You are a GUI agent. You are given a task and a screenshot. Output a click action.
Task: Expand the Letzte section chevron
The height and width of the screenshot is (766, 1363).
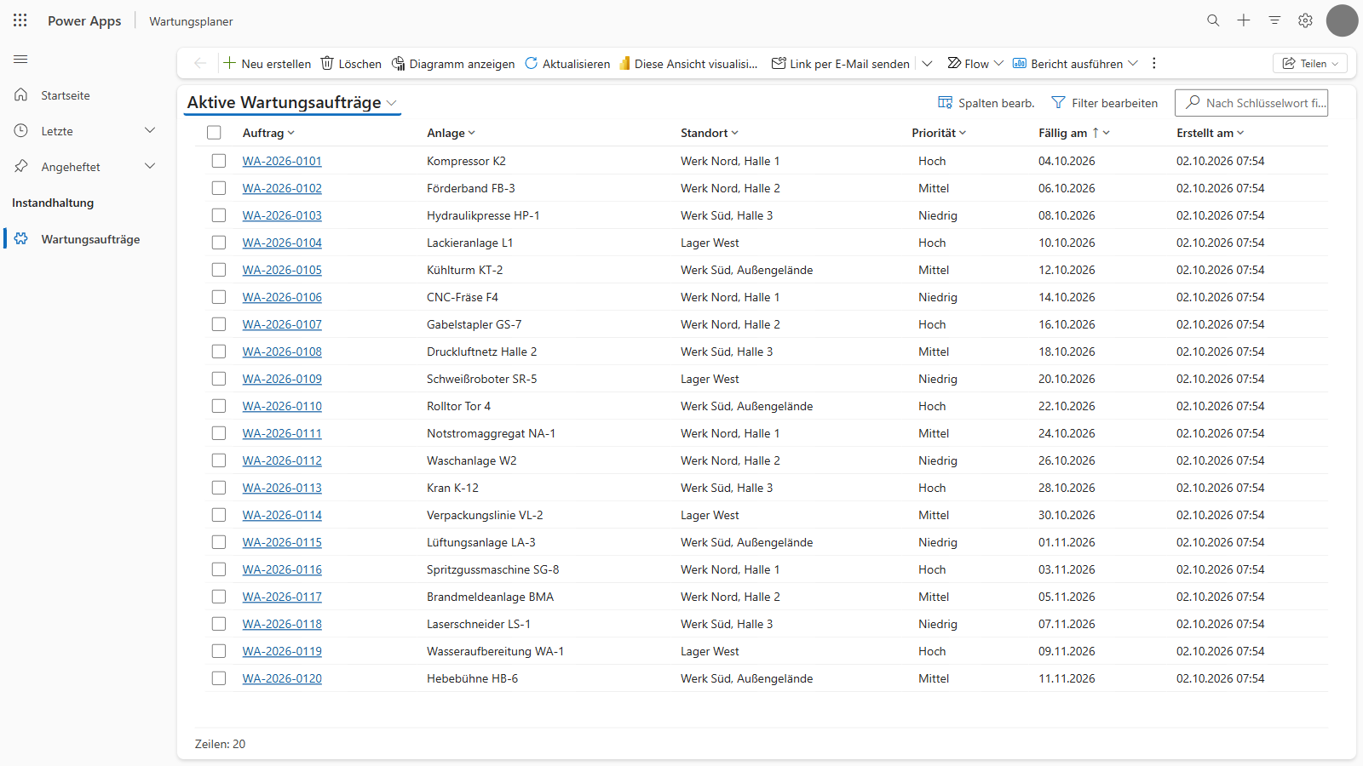tap(150, 130)
